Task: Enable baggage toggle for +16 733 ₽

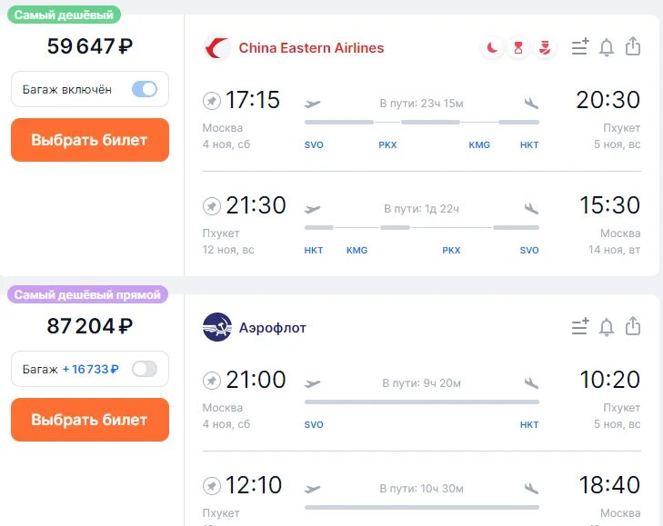Action: tap(145, 369)
